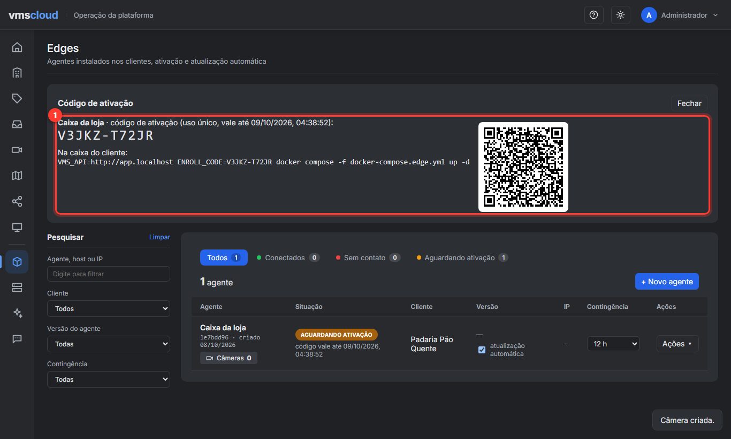
Task: Open the building (clients) sidebar icon
Action: [x=17, y=73]
